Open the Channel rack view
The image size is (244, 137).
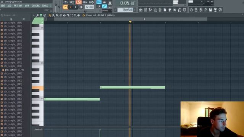pyautogui.click(x=146, y=10)
